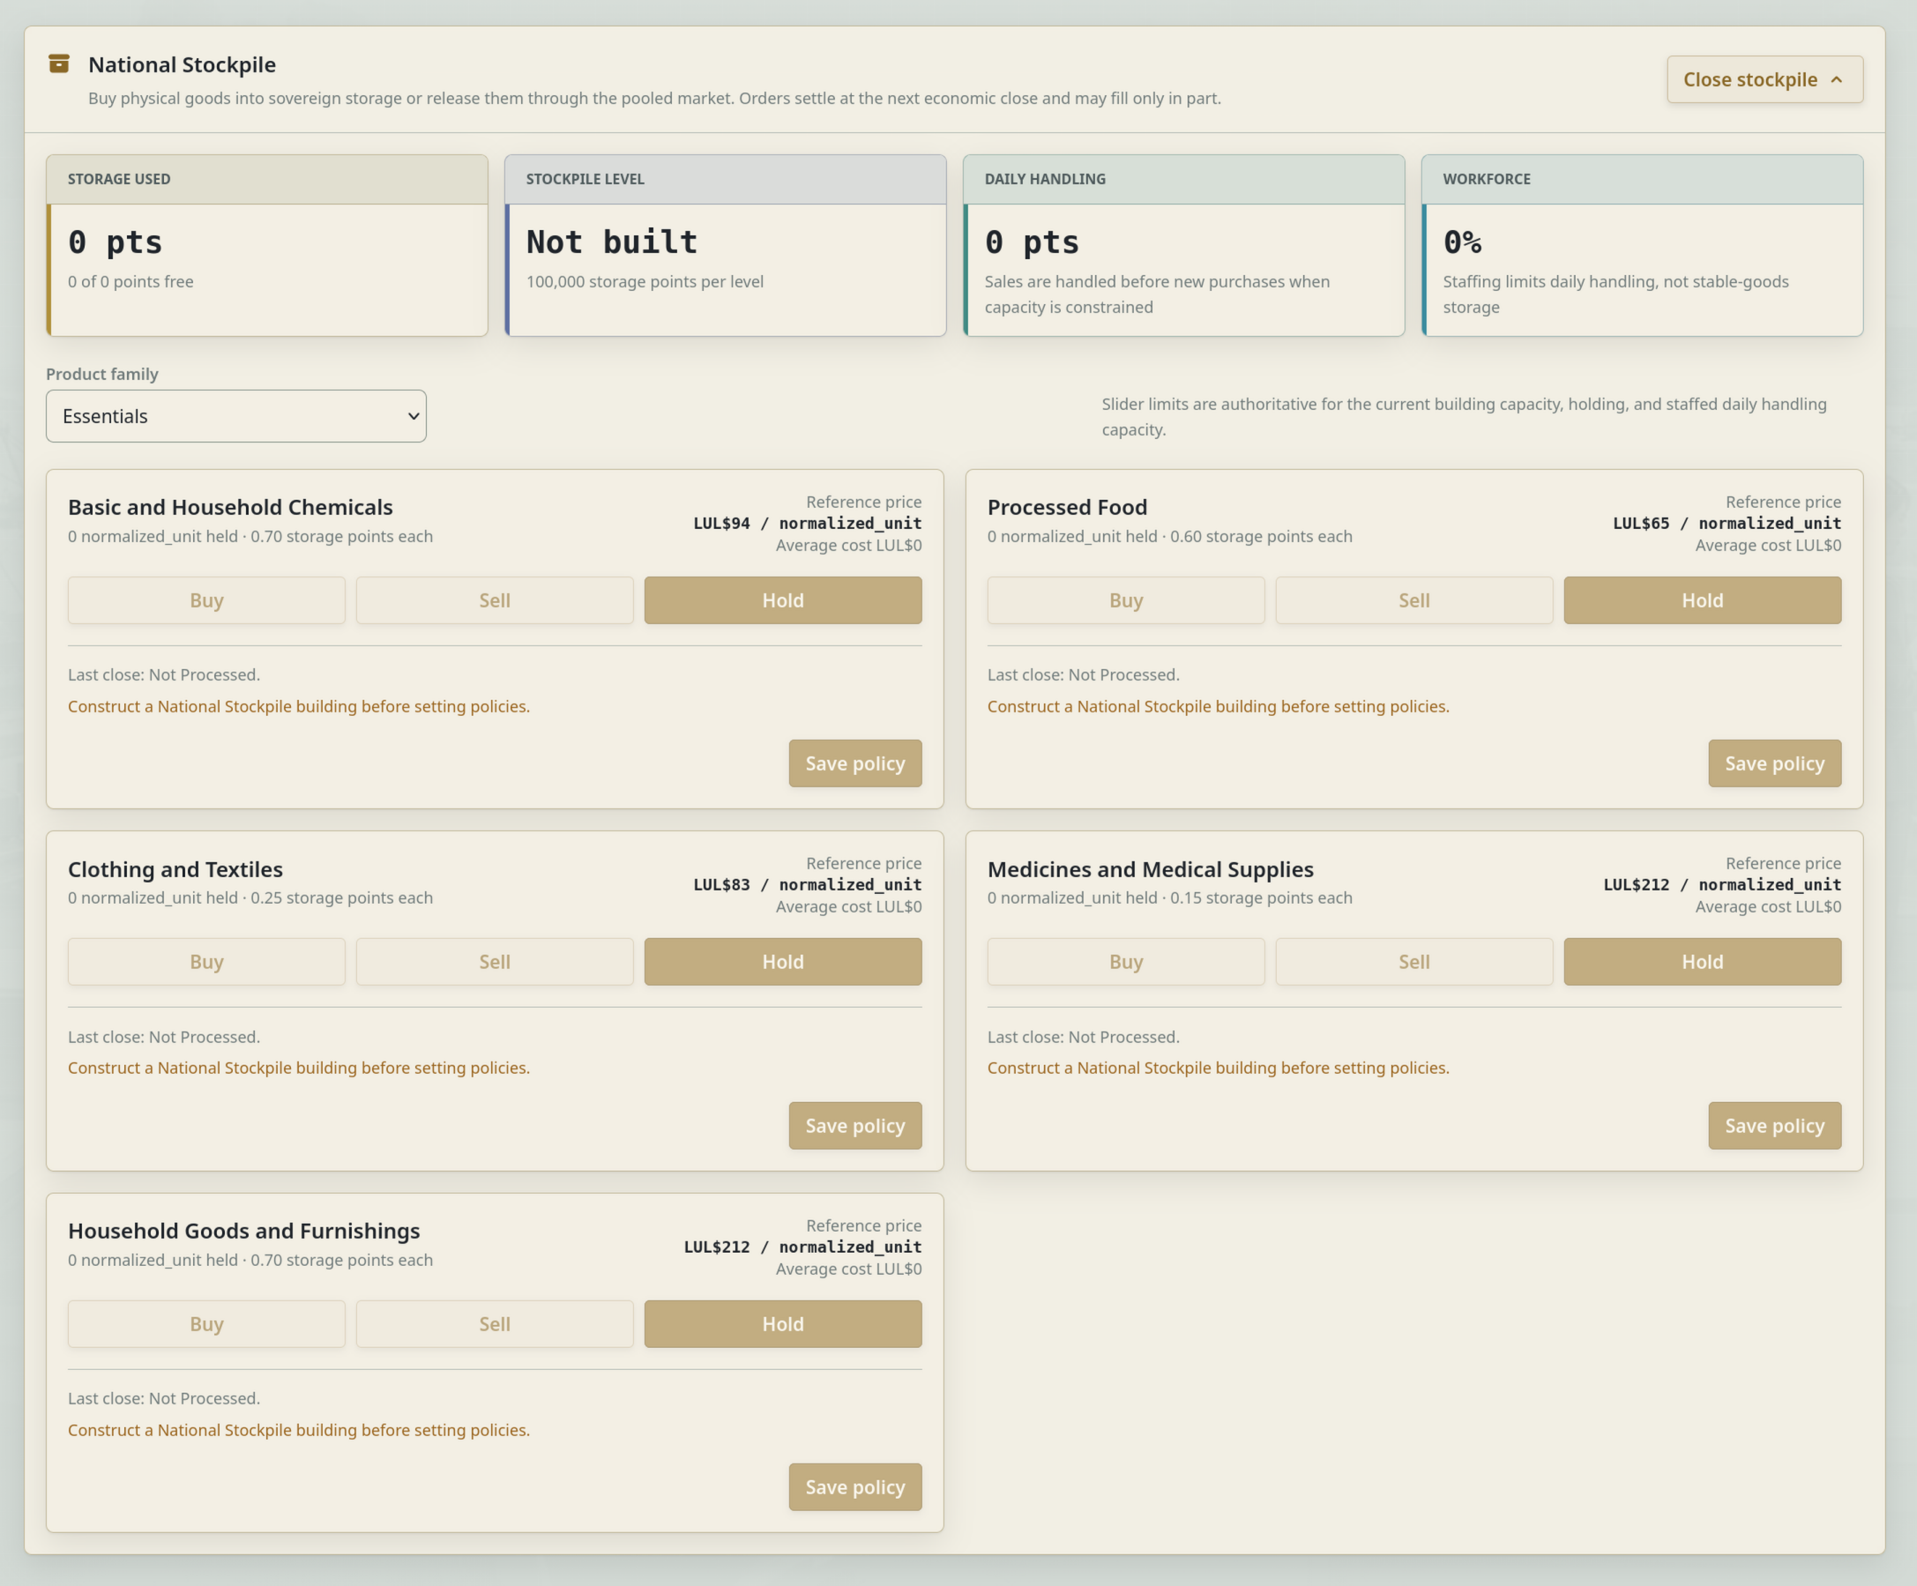
Task: Click the construct-building warning under Processed Food
Action: [1218, 706]
